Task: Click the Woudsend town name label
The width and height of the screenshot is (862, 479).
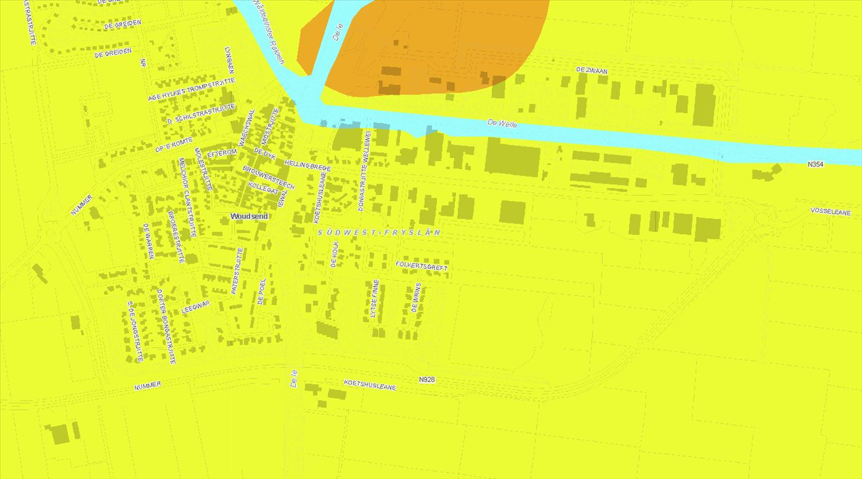Action: pos(250,216)
